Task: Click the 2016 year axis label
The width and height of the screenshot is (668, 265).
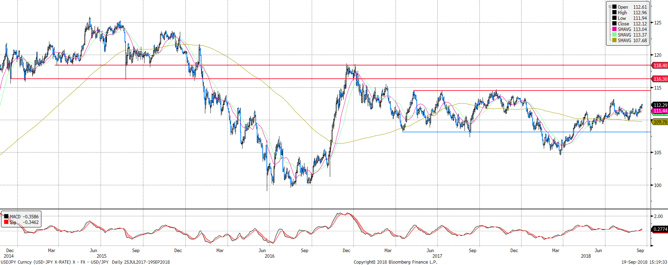Action: click(269, 256)
